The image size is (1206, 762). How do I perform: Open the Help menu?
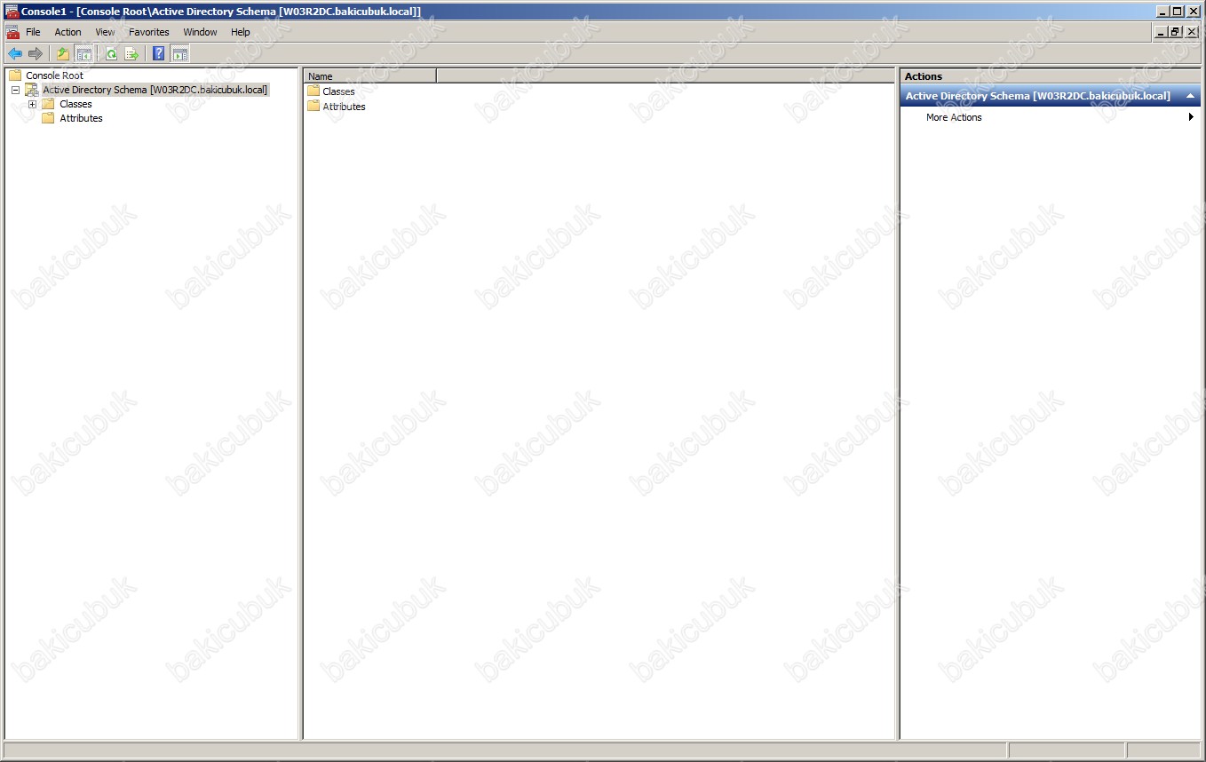[241, 32]
